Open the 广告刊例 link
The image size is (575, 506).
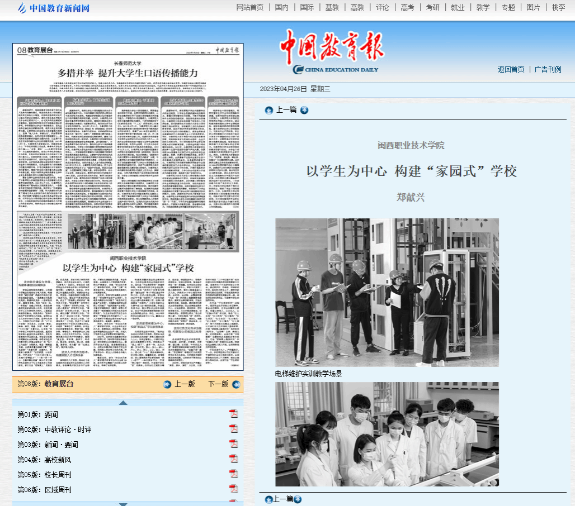(x=548, y=69)
